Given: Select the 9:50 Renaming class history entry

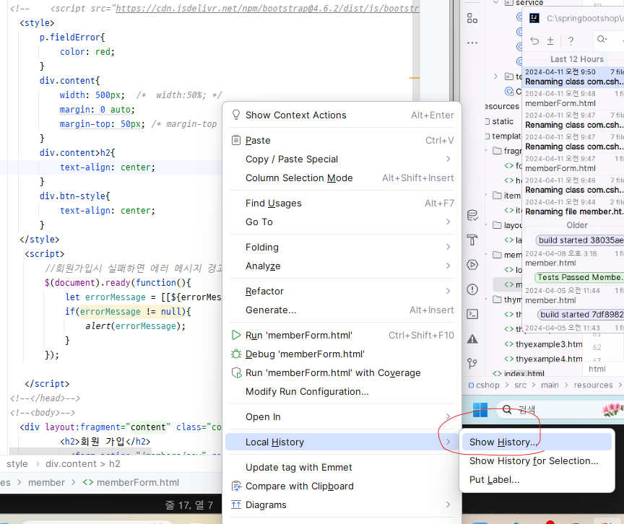Looking at the screenshot, I should tap(573, 77).
